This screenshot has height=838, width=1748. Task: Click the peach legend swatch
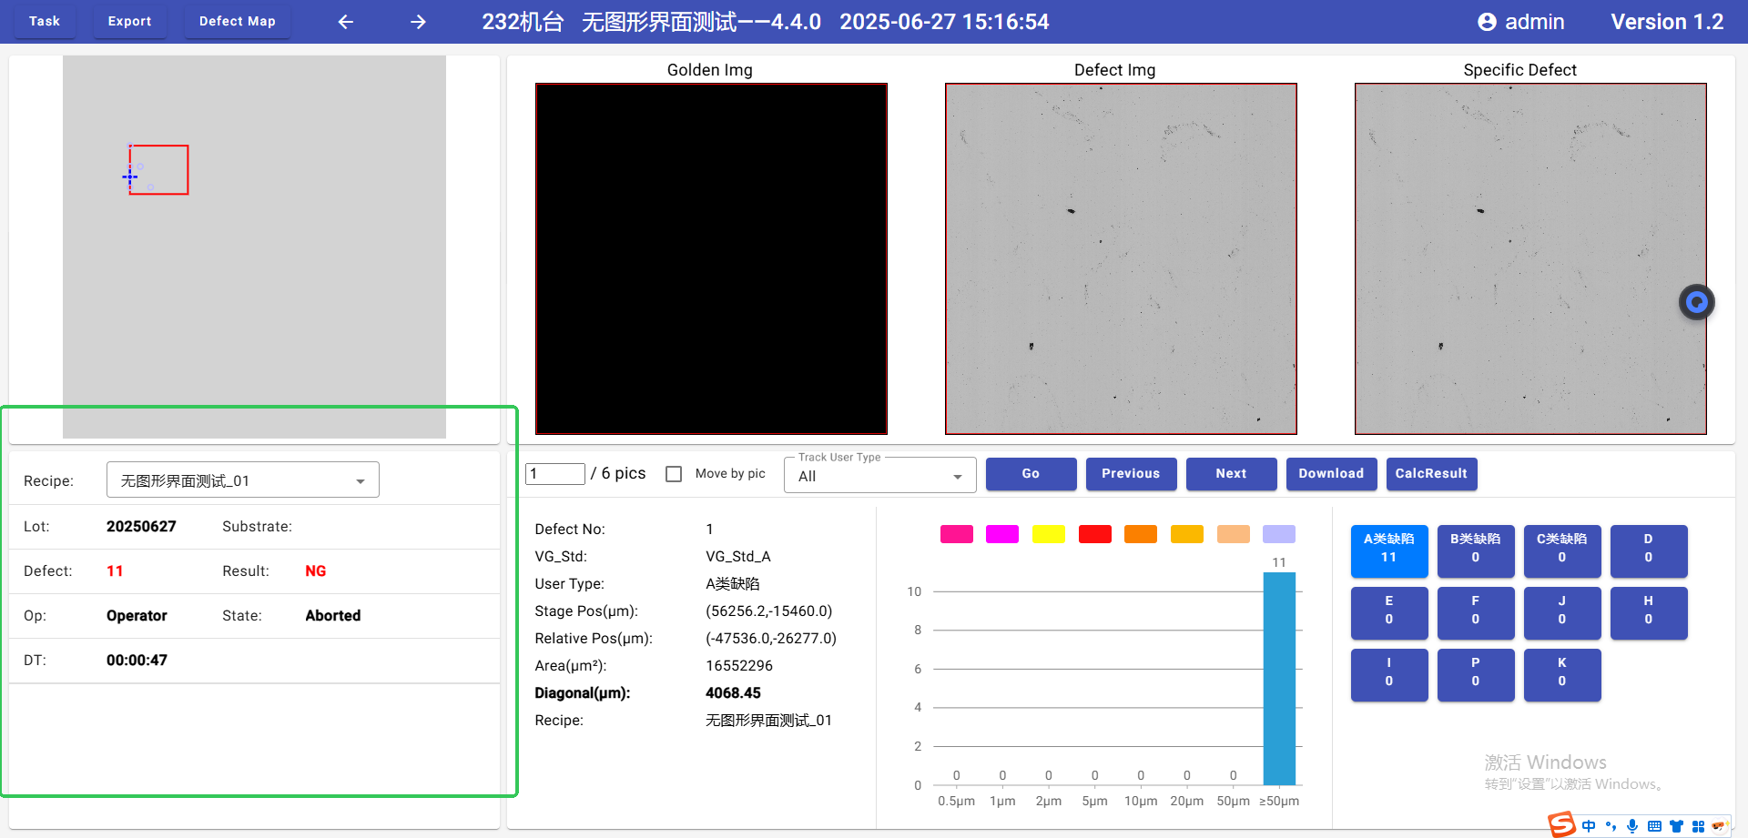(x=1234, y=534)
